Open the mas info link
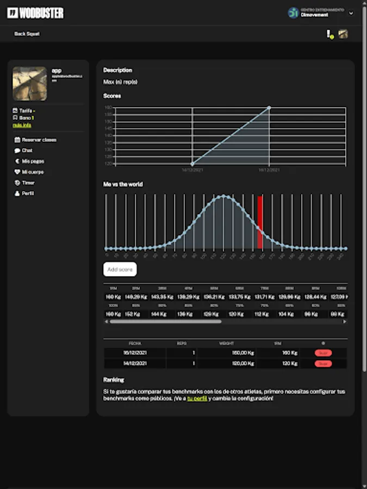Viewport: 367px width, 489px height. tap(22, 125)
